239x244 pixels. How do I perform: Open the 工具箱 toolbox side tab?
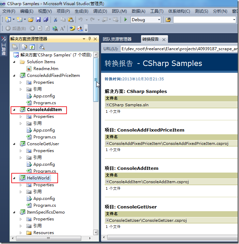point(3,46)
